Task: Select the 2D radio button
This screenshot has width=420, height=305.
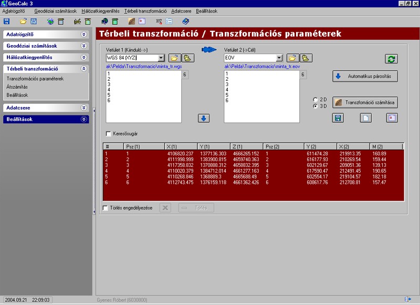Action: pos(316,100)
